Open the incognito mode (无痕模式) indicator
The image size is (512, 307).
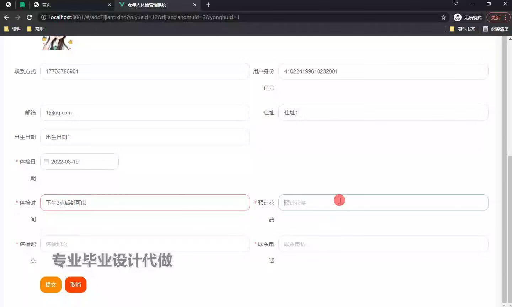[468, 17]
